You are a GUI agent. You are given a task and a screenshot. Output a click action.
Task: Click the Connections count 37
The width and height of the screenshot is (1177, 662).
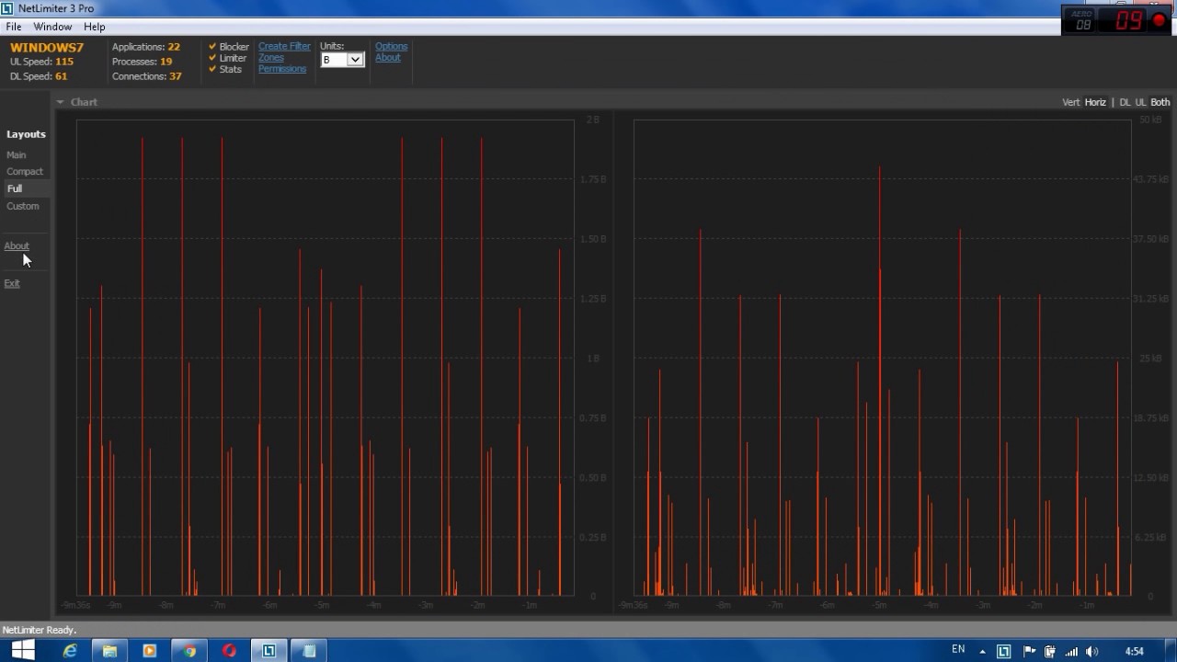tap(176, 76)
